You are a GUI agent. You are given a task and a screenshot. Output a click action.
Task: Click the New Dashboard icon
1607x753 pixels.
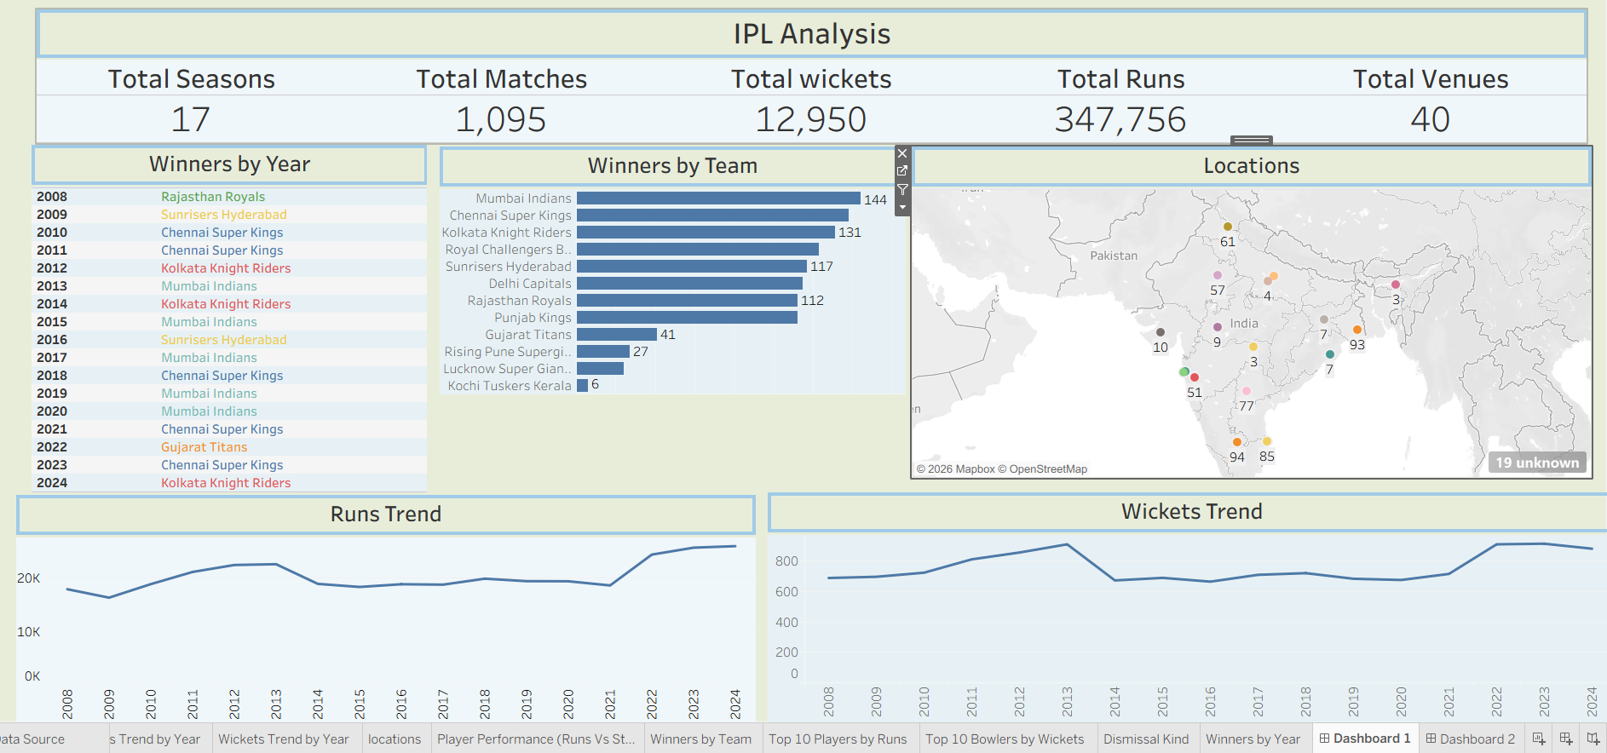tap(1566, 739)
